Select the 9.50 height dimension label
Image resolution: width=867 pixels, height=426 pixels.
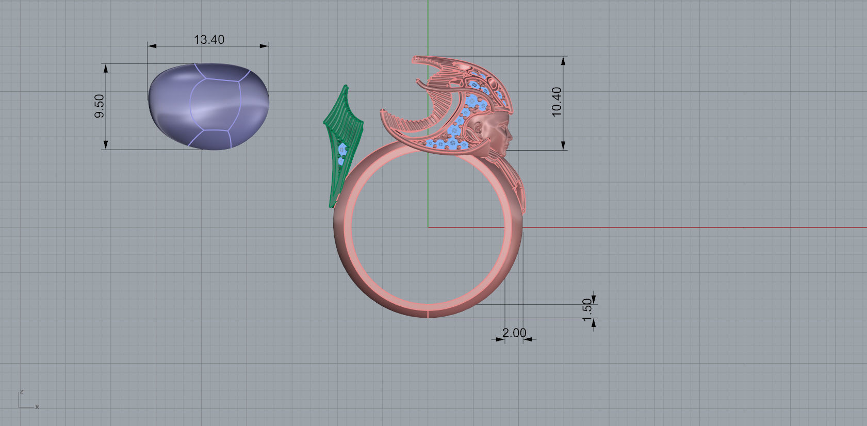[x=100, y=106]
